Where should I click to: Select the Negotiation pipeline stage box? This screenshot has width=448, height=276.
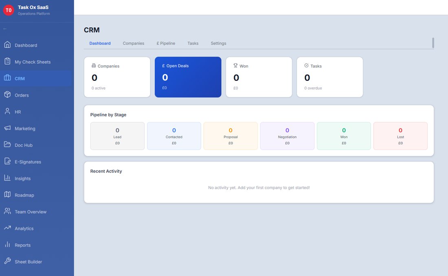[x=287, y=136]
